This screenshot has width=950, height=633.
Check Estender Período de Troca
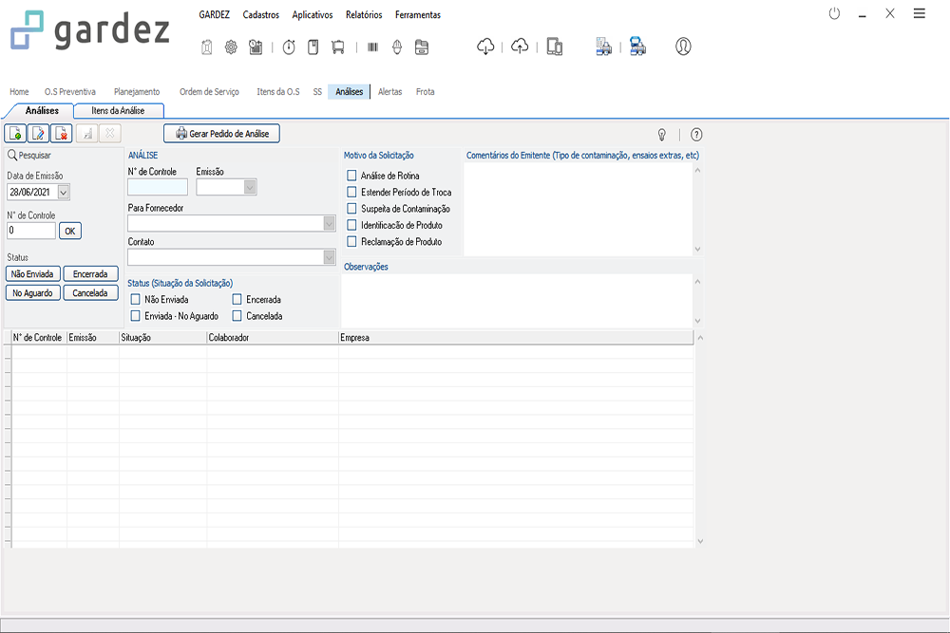coord(351,192)
